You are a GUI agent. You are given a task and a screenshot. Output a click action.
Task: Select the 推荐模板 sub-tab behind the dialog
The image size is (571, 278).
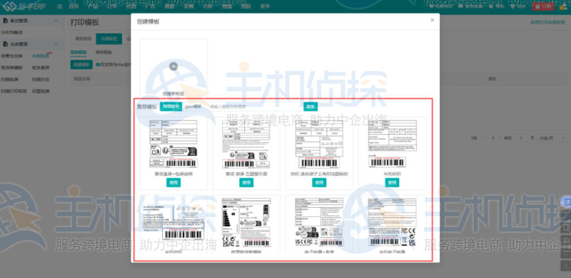tap(103, 52)
